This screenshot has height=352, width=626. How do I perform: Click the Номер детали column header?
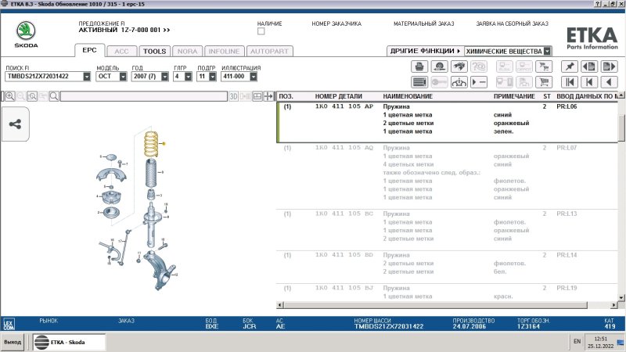[x=339, y=96]
